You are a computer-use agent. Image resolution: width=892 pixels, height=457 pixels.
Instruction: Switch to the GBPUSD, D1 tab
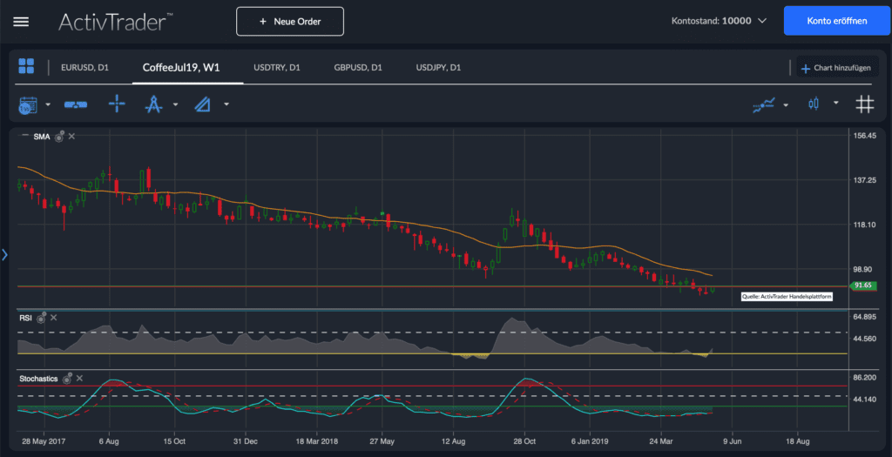[358, 68]
